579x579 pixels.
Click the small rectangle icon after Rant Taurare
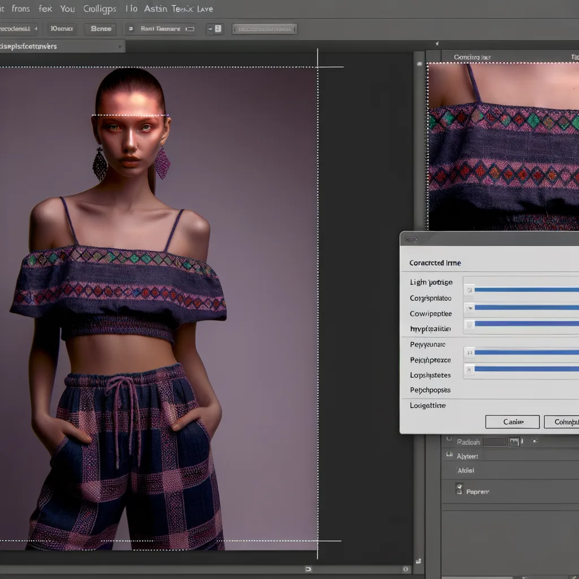(190, 28)
